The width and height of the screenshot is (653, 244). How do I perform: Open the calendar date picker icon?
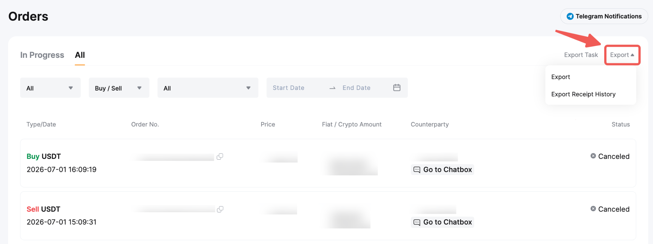tap(397, 88)
